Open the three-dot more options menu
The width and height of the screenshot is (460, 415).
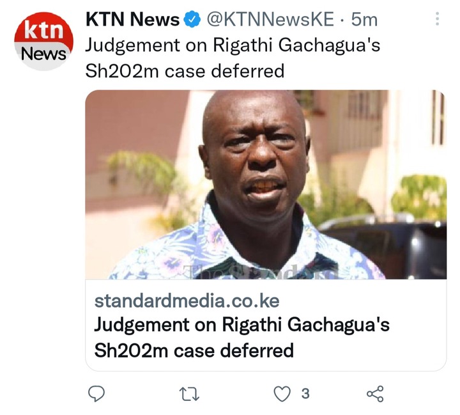[437, 19]
